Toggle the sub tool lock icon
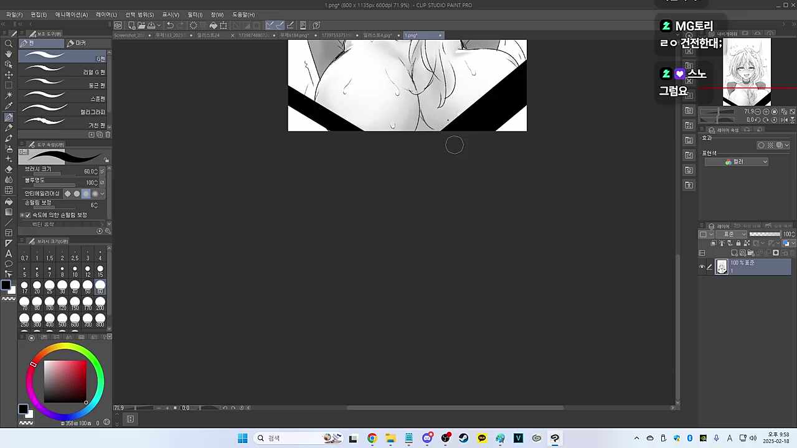The height and width of the screenshot is (448, 797). [x=106, y=160]
